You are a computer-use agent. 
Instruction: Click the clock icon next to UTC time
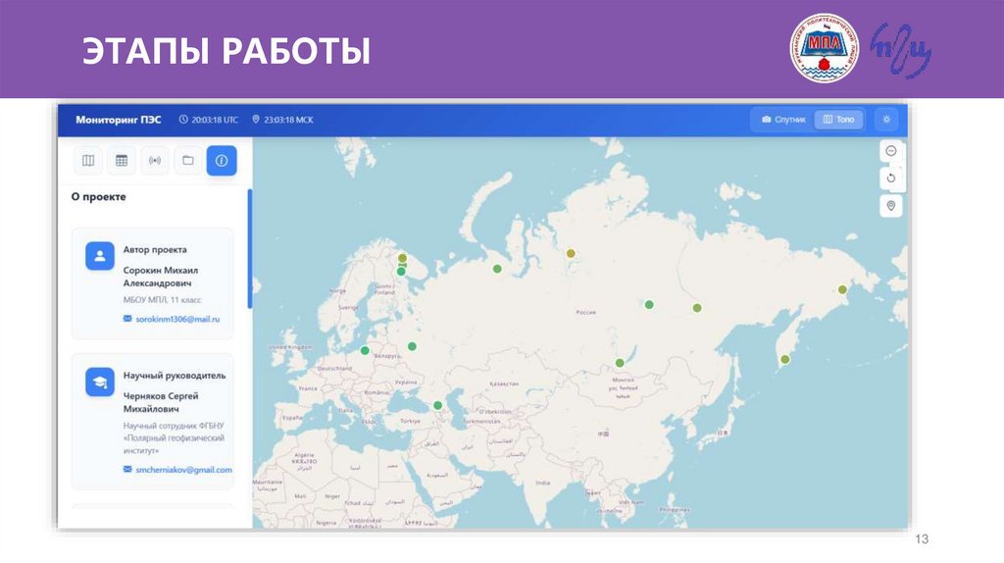click(183, 119)
